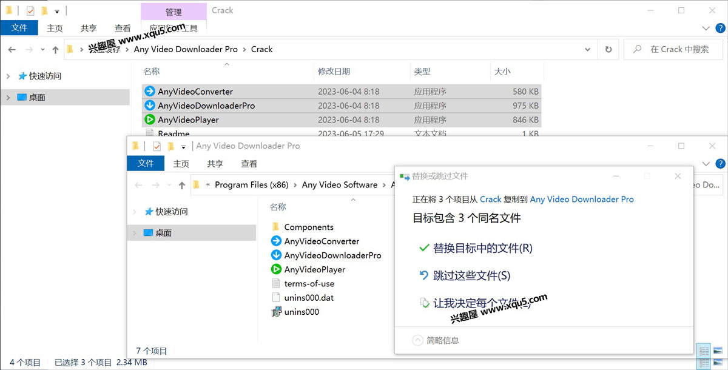Open the File tab in the Crack window
This screenshot has height=370, width=728.
[x=19, y=28]
